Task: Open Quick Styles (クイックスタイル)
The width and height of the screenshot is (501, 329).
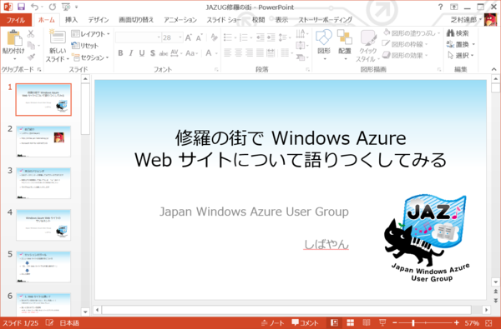Action: (x=367, y=46)
